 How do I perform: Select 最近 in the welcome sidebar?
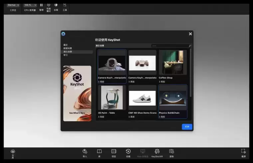(66, 45)
